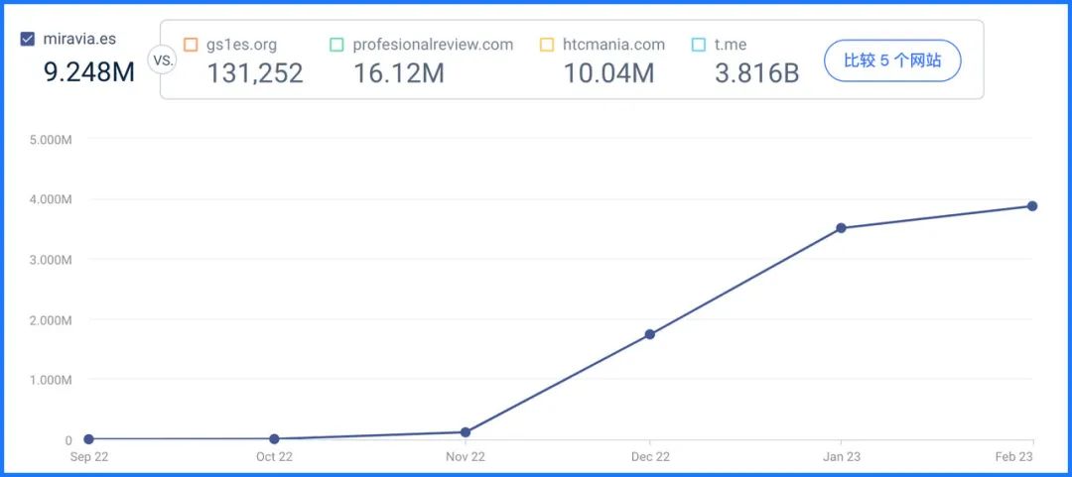Click the Dec 22 axis label
The image size is (1072, 477).
pyautogui.click(x=650, y=457)
